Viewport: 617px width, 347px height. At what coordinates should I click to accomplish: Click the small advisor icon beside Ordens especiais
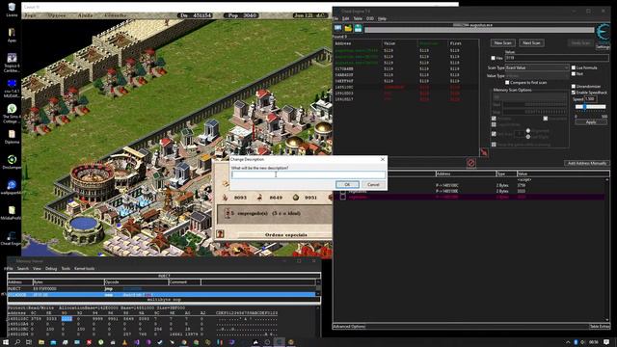coord(221,233)
